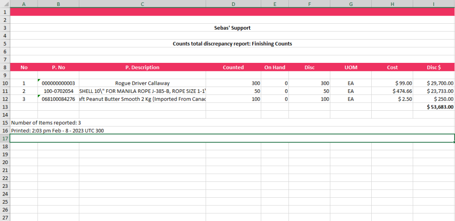This screenshot has height=221, width=455.
Task: Select column D header
Action: [233, 4]
